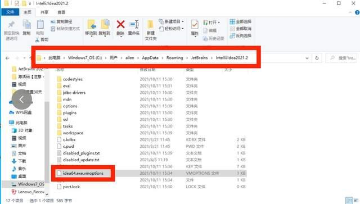This screenshot has height=204, width=360.
Task: Click the round gray back overlay button
Action: pyautogui.click(x=21, y=99)
